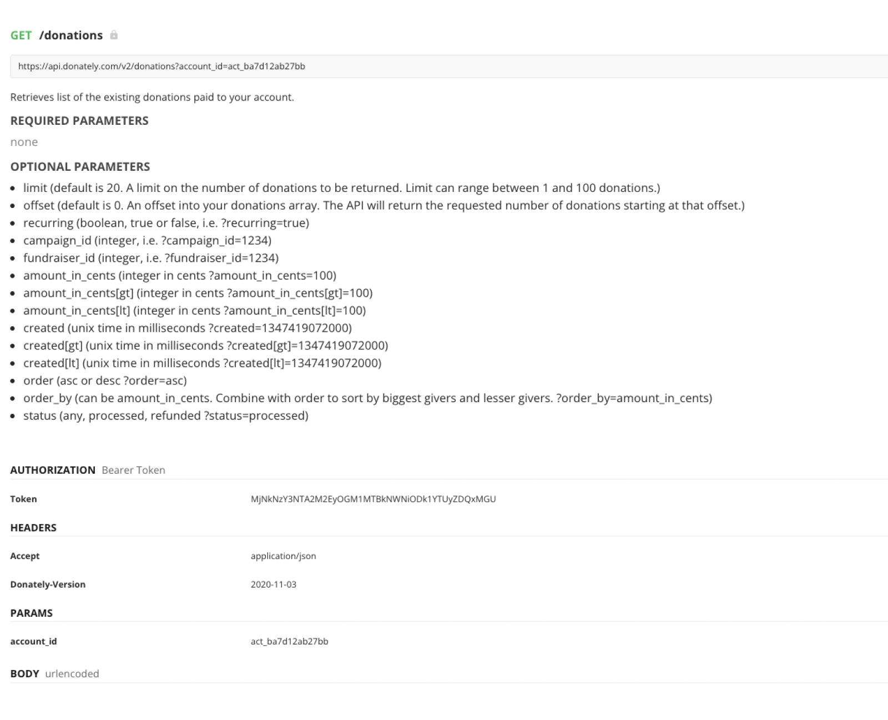888x720 pixels.
Task: Click the account_id param name
Action: (33, 642)
